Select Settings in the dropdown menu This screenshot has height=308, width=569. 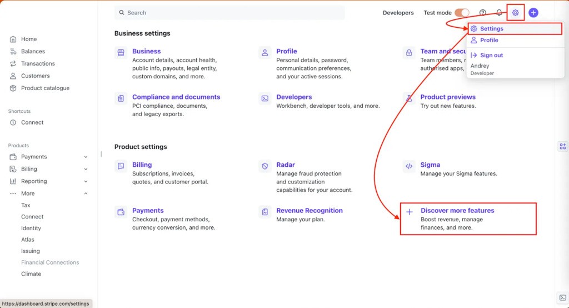click(491, 29)
